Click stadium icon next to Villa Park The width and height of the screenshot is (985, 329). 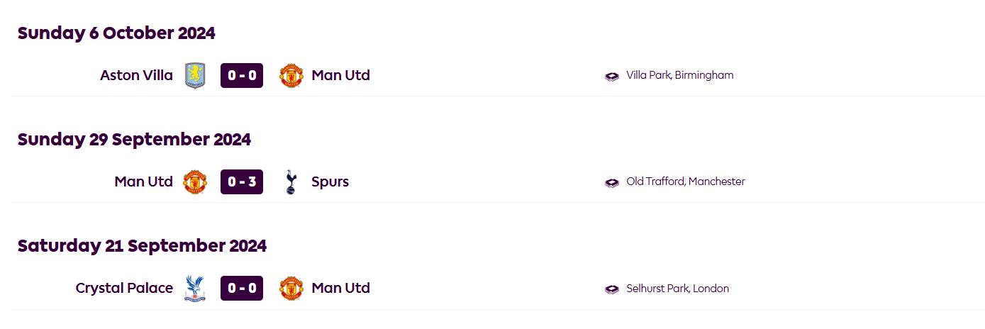click(x=612, y=76)
